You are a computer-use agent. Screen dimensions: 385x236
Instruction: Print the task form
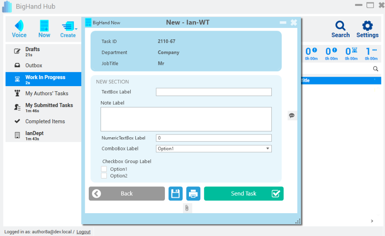pos(193,194)
